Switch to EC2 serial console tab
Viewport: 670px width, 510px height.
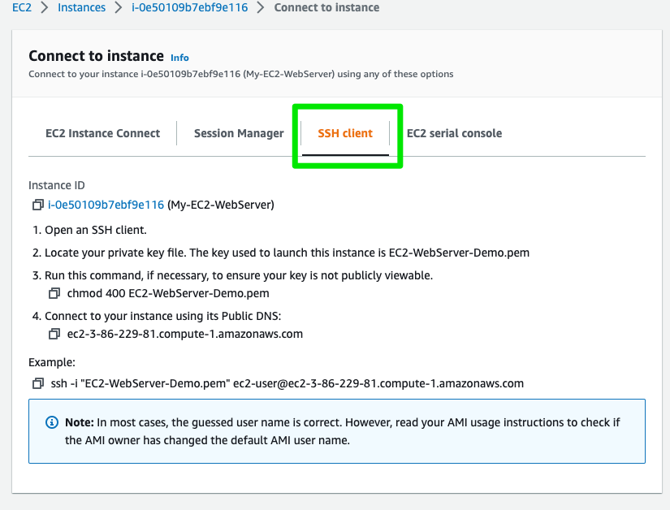pos(454,133)
